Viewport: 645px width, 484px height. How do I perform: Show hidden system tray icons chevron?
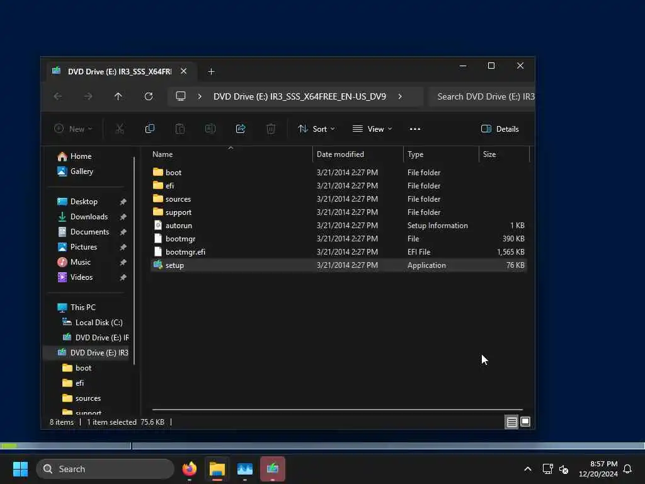coord(528,469)
